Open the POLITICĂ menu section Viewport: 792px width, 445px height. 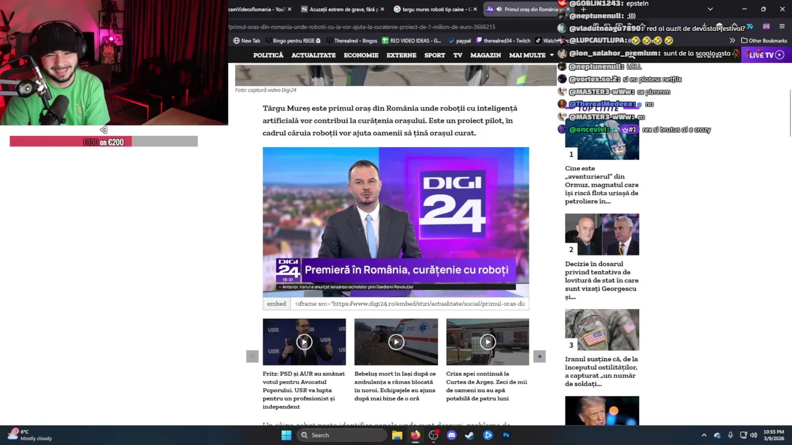pos(268,55)
